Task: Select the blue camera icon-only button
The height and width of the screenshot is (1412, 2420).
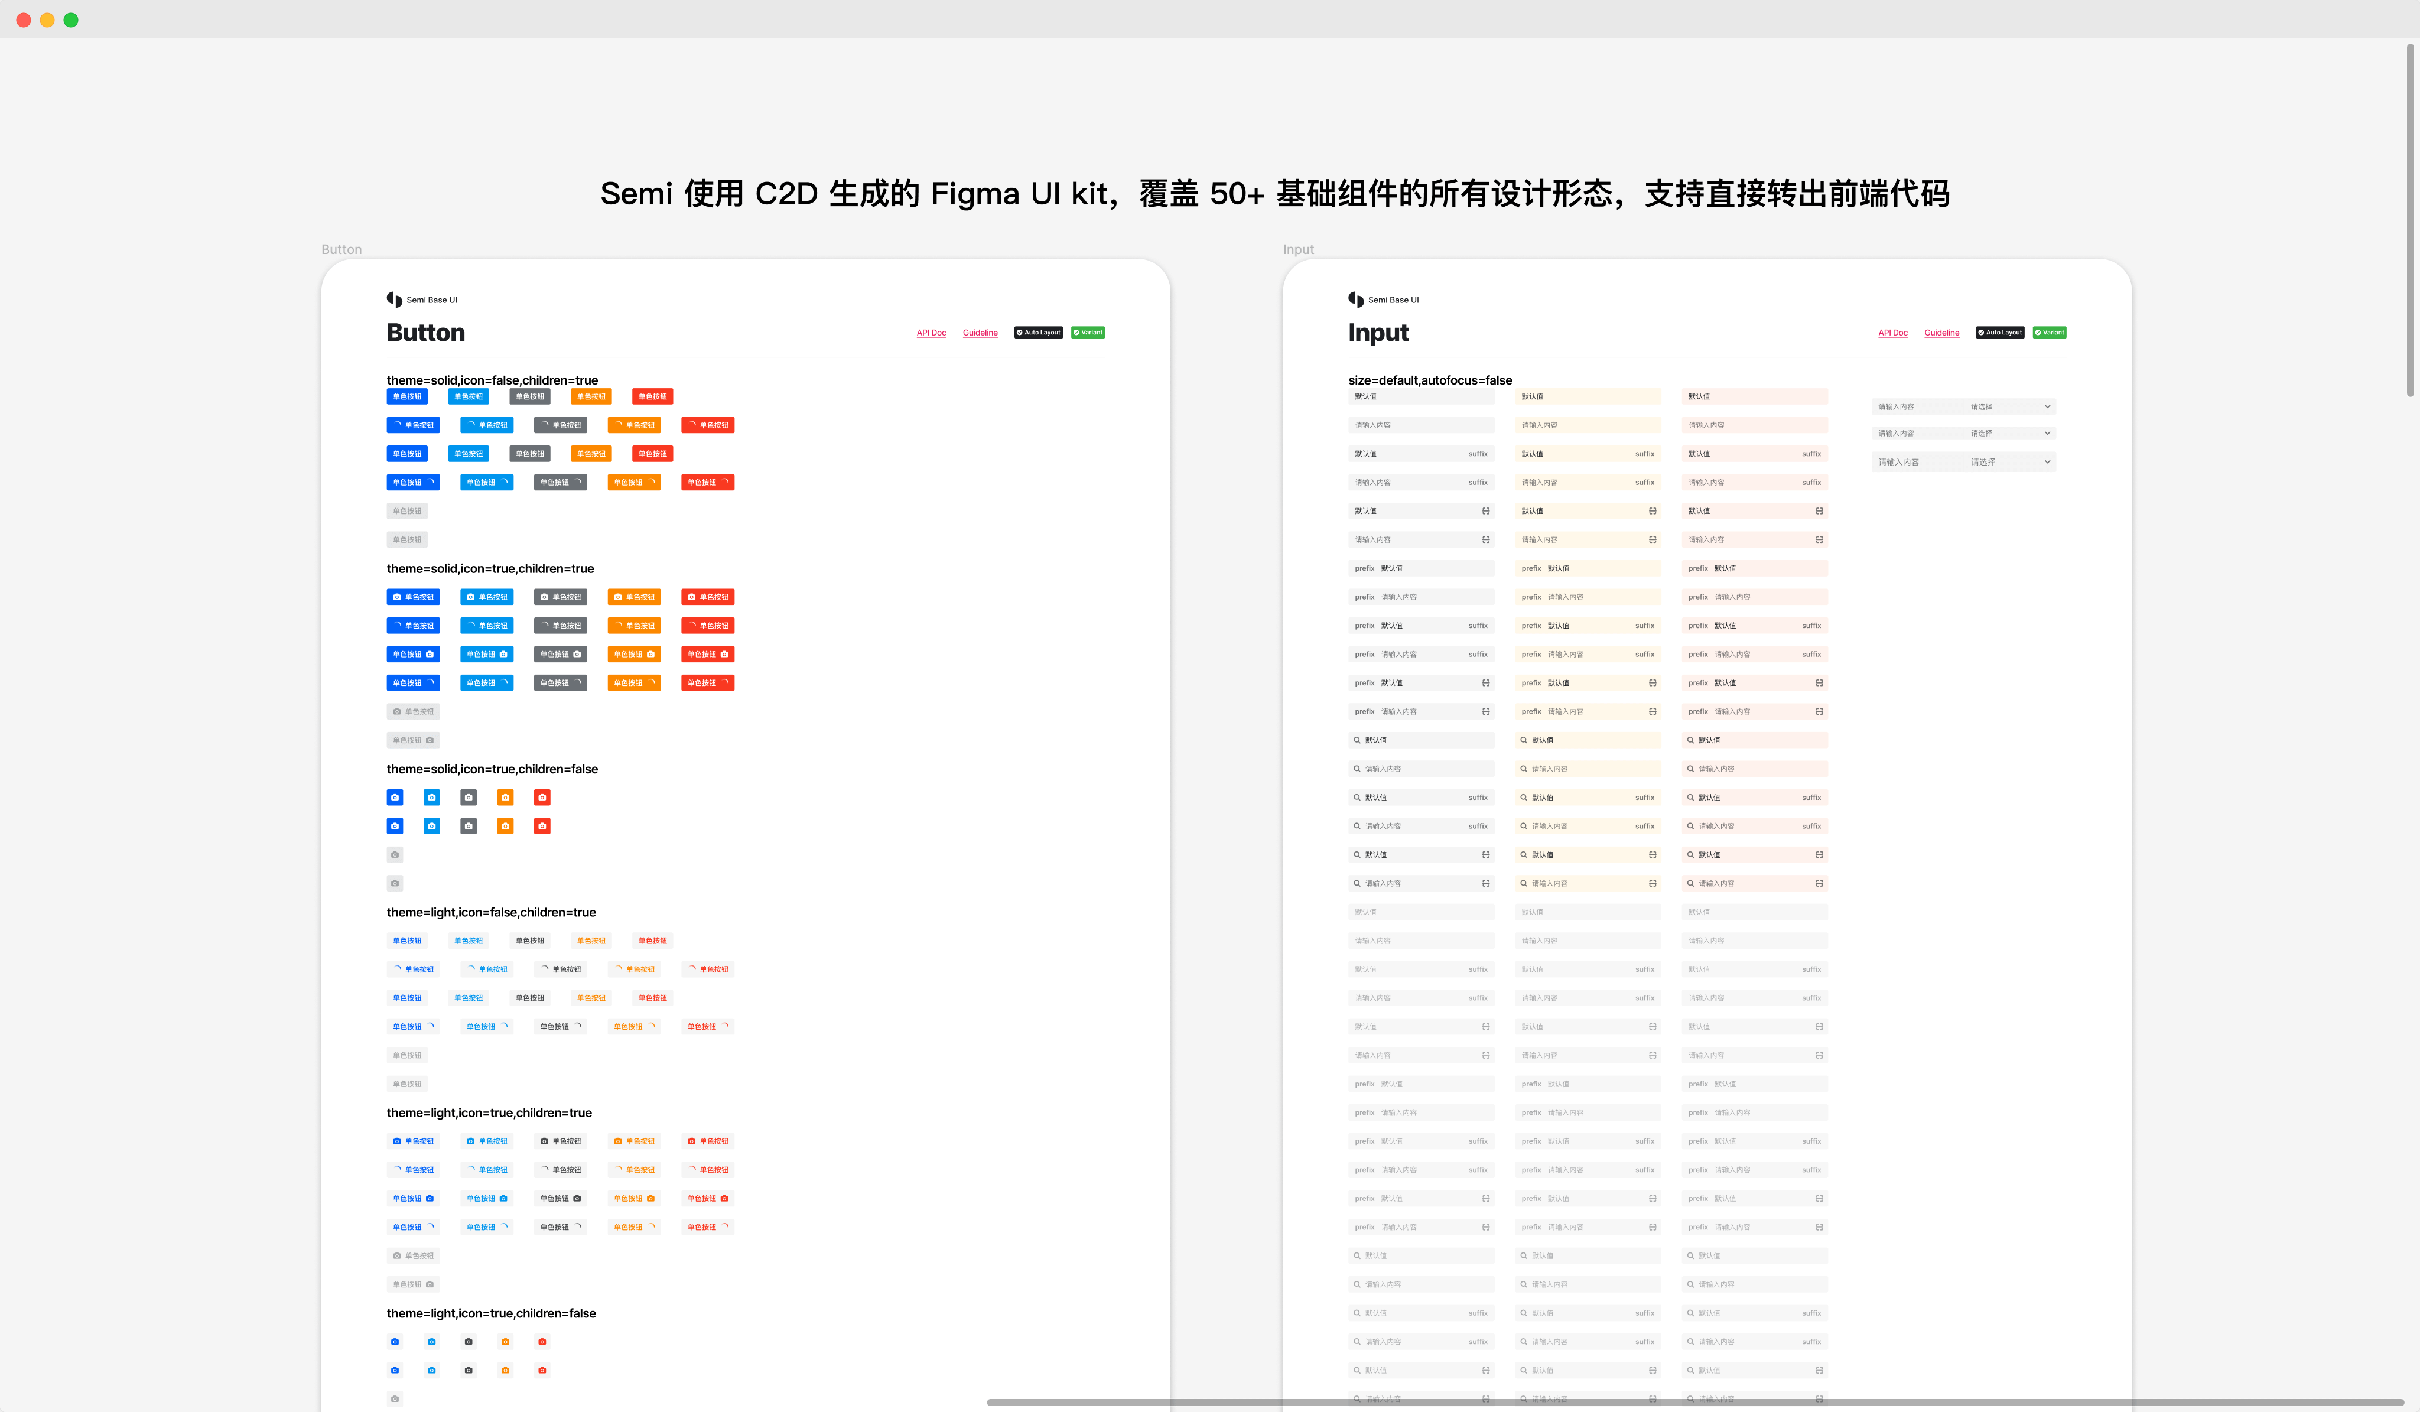Action: click(395, 797)
